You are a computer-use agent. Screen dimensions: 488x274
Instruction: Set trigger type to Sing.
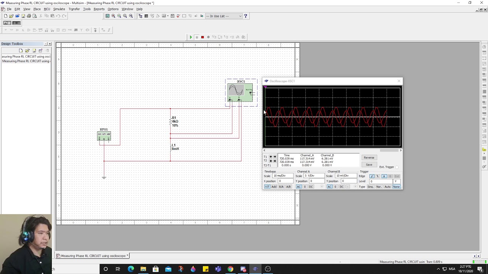tap(371, 187)
